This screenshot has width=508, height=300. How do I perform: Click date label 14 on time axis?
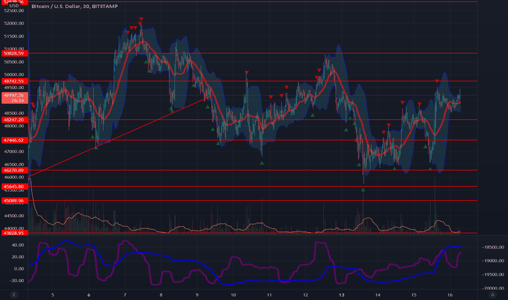pyautogui.click(x=378, y=295)
